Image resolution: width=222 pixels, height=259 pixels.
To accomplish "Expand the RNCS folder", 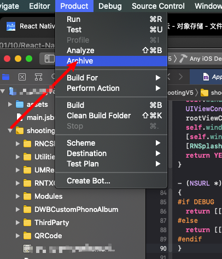I will point(17,143).
